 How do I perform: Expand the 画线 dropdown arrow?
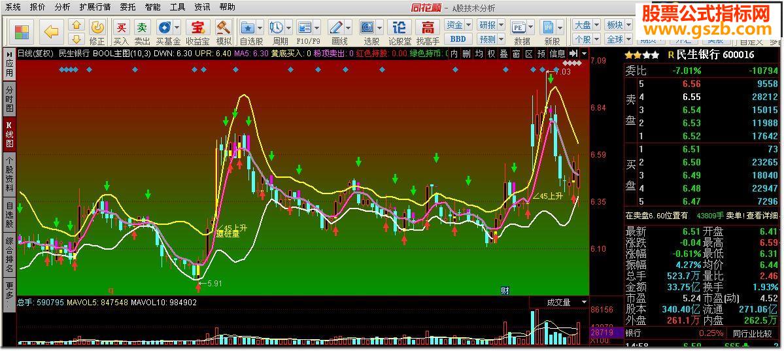349,27
